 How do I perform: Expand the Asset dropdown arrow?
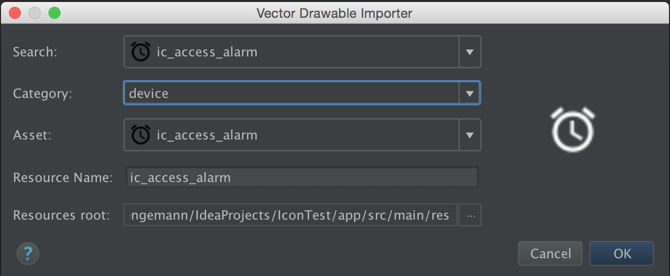(x=470, y=135)
